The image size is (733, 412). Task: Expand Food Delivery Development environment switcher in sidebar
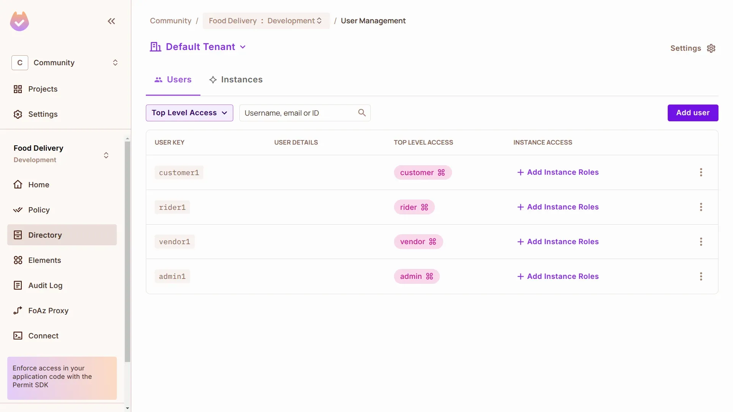[x=106, y=155]
